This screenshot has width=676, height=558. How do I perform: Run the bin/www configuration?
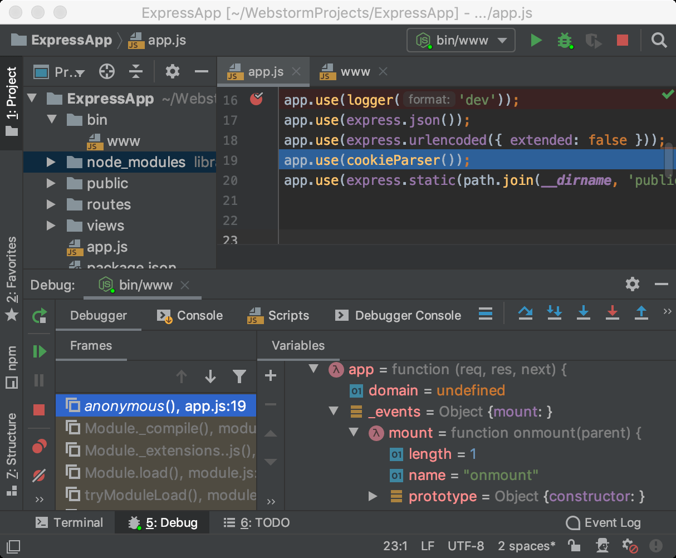(x=536, y=40)
